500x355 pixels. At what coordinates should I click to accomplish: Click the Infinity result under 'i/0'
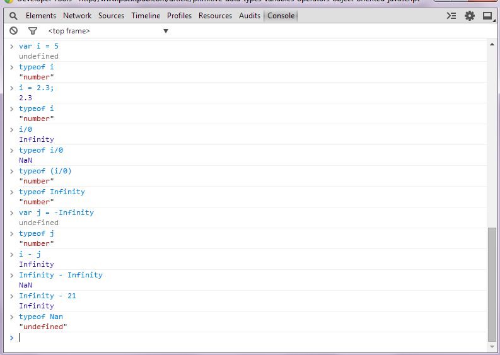click(x=37, y=139)
